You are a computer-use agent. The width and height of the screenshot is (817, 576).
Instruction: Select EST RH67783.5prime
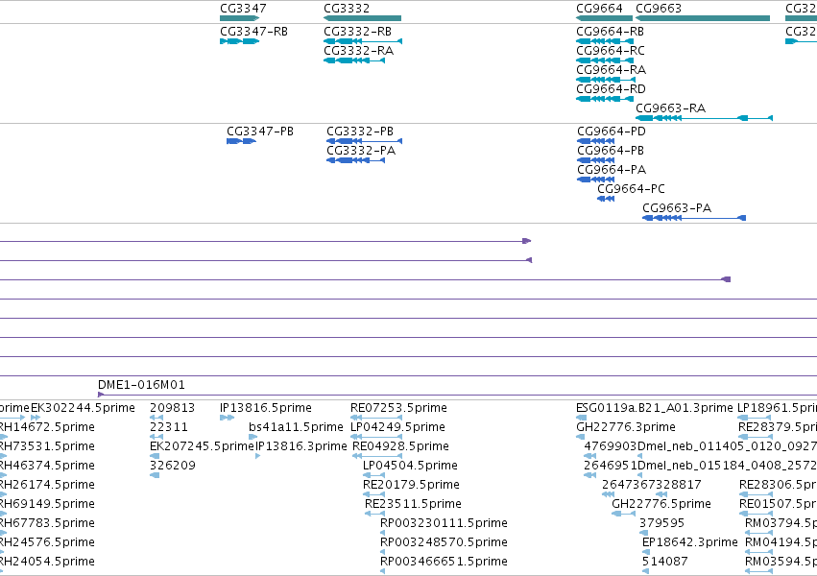click(x=47, y=523)
